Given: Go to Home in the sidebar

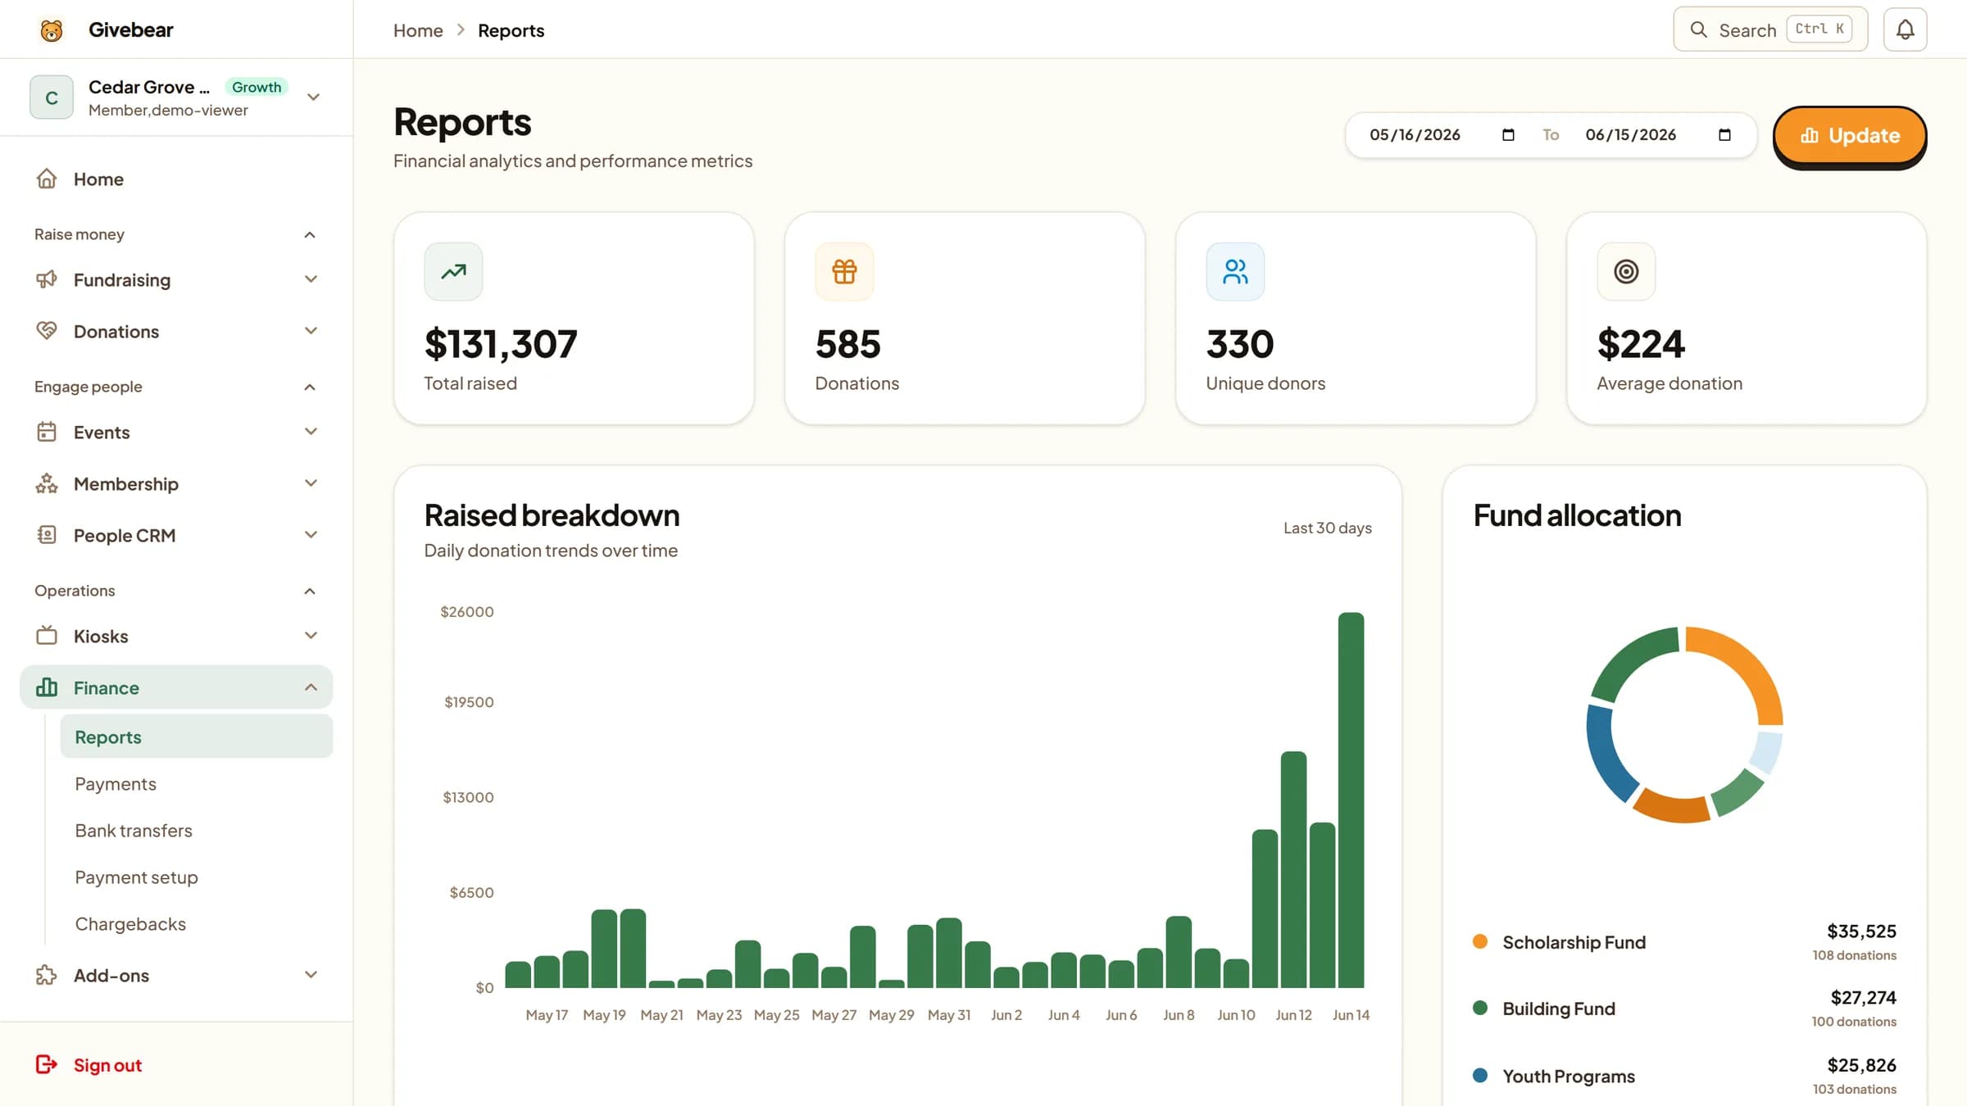Looking at the screenshot, I should [x=176, y=179].
